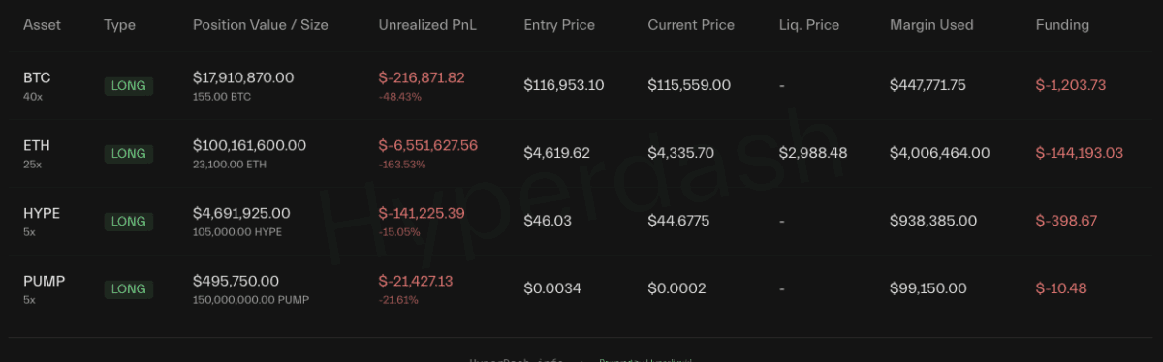Click the Position Value / Size header

(261, 25)
